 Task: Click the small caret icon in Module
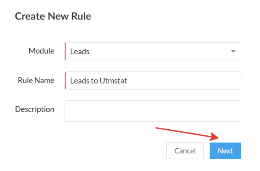233,51
